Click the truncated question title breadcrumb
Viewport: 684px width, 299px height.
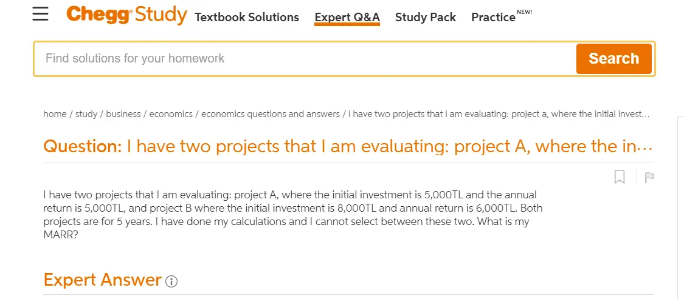click(x=499, y=114)
